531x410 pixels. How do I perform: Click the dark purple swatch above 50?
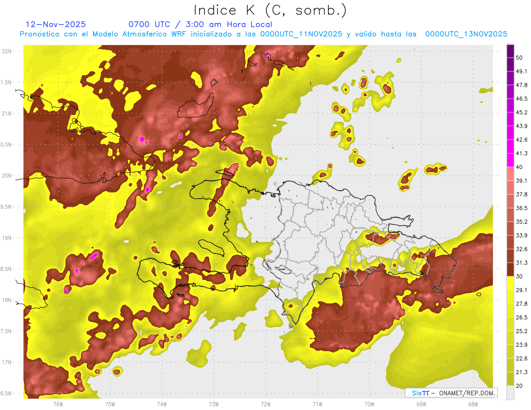510,51
